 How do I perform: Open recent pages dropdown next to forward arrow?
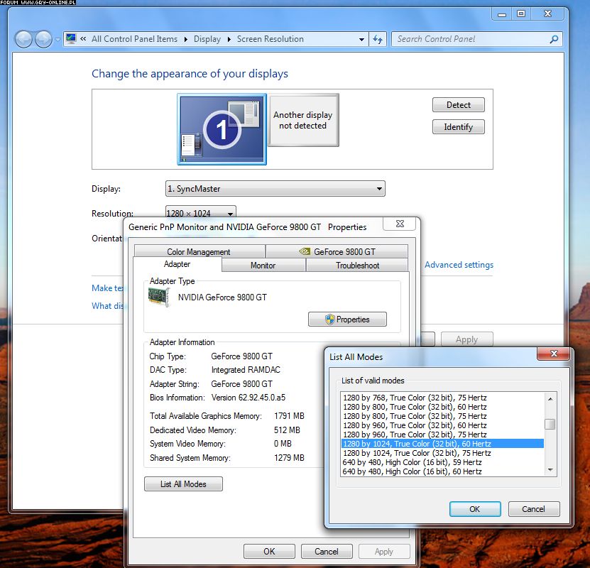coord(58,39)
